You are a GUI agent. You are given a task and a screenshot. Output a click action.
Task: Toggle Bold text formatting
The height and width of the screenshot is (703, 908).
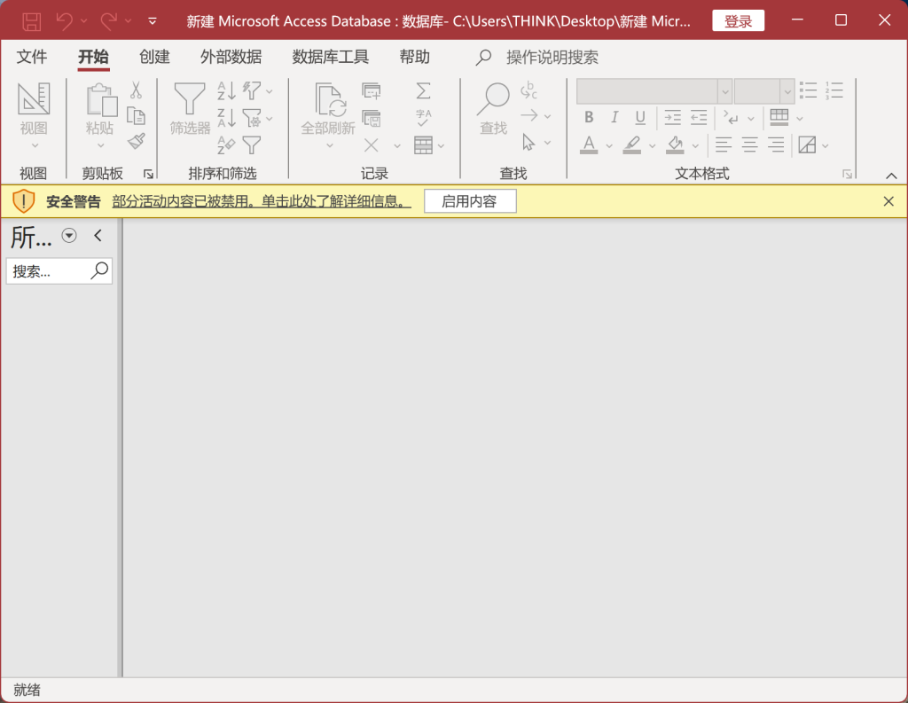pyautogui.click(x=589, y=118)
